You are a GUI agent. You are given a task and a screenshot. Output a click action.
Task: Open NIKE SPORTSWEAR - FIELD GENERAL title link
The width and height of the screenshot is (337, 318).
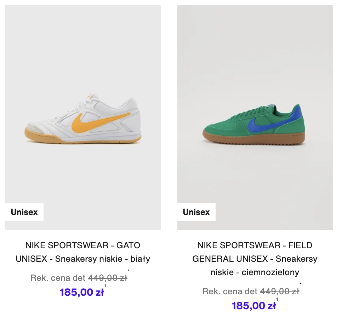tap(255, 259)
